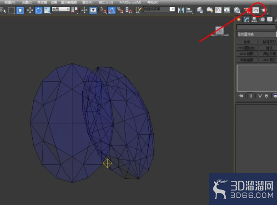
Task: Click the FFD(圆柱体) modifier button
Action: [x=247, y=48]
